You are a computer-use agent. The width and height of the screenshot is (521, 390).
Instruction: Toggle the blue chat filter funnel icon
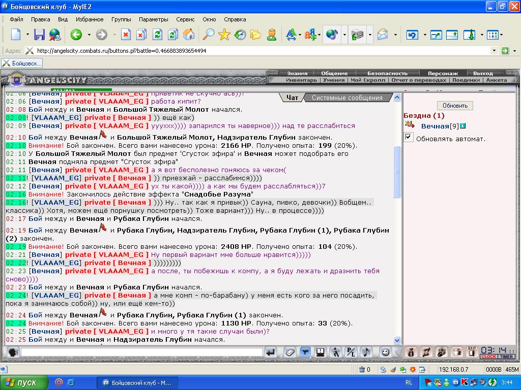[305, 352]
